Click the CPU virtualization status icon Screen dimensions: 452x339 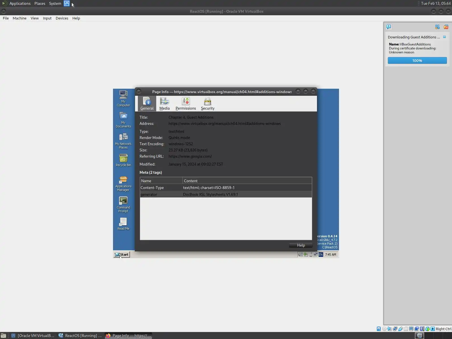pos(422,329)
